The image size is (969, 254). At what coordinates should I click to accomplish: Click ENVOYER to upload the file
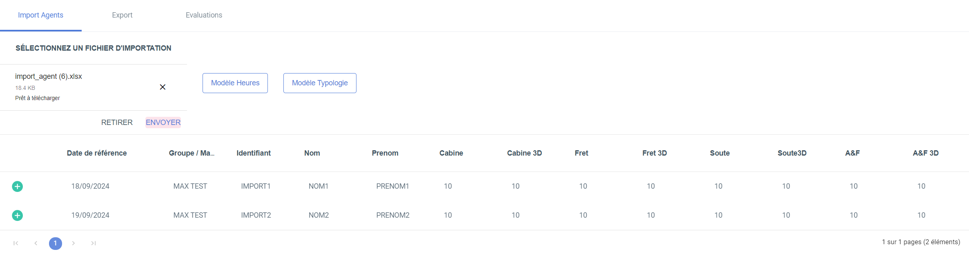163,123
